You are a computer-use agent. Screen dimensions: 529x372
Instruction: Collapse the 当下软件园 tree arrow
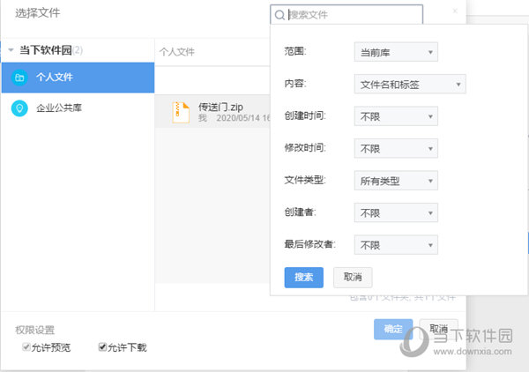click(11, 50)
